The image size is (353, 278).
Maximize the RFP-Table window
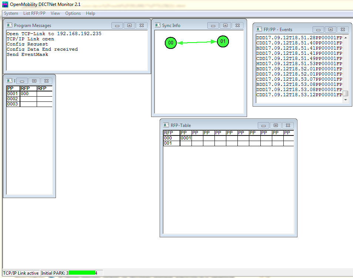tap(276, 125)
